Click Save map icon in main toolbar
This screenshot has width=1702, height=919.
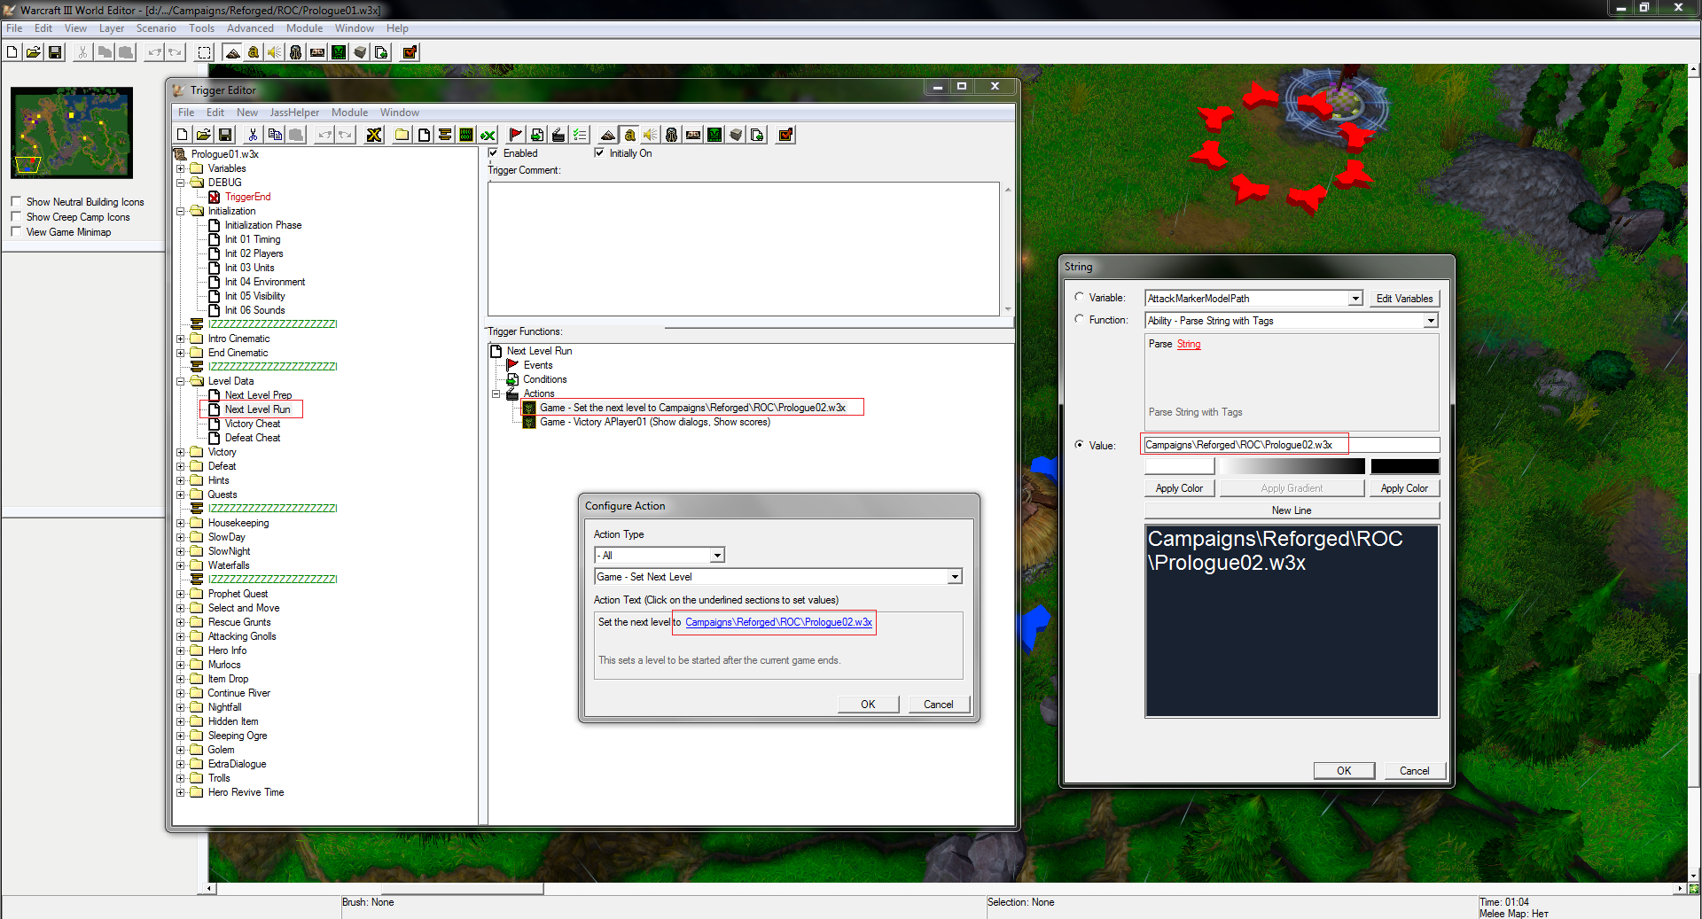(x=54, y=52)
